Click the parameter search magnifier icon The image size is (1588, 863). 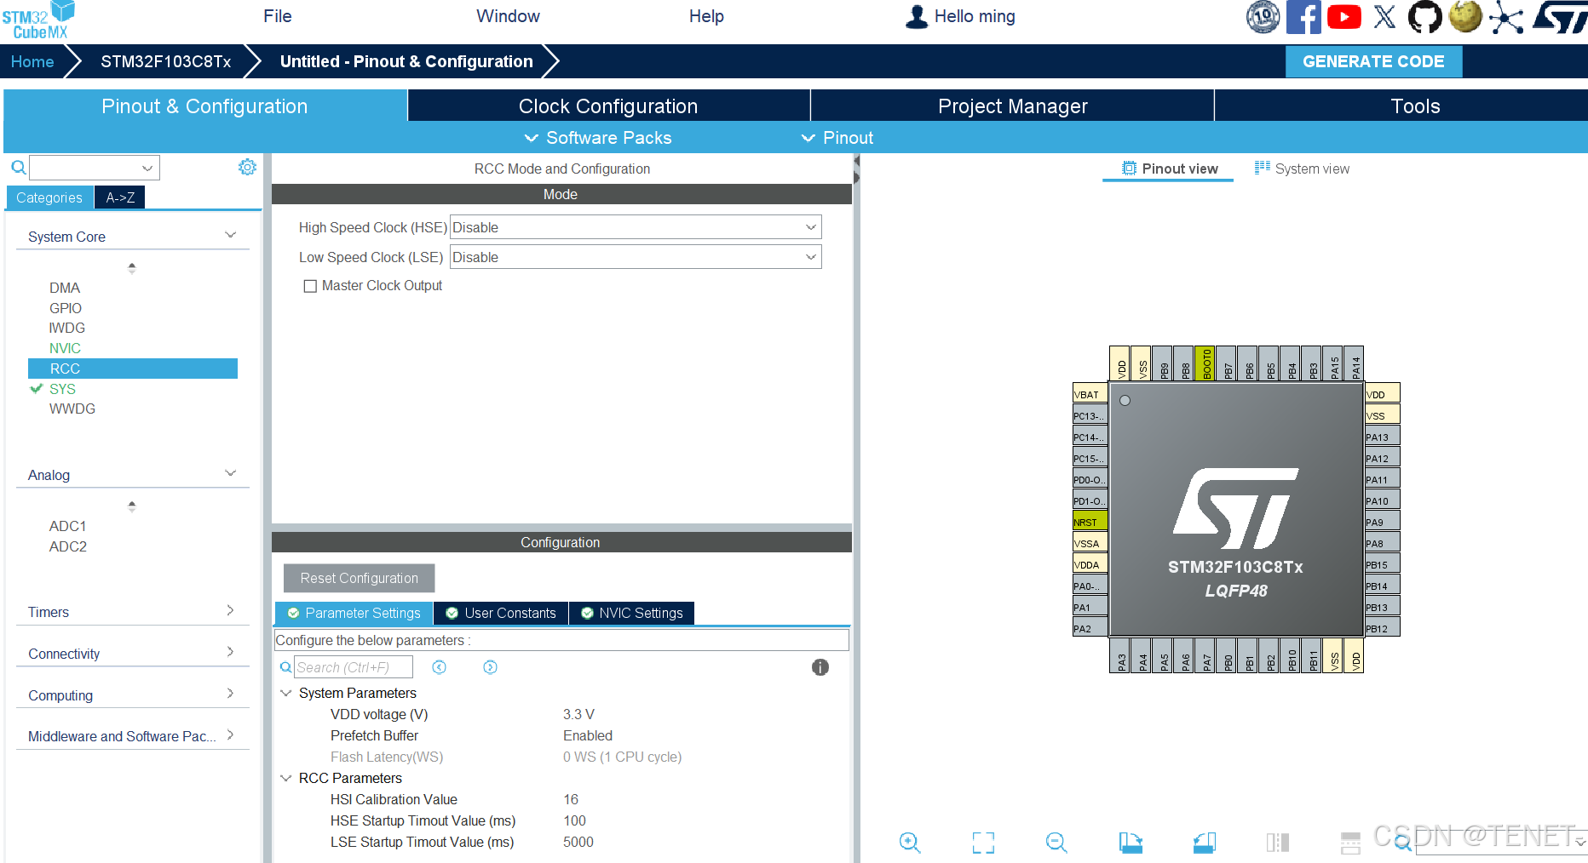tap(285, 667)
